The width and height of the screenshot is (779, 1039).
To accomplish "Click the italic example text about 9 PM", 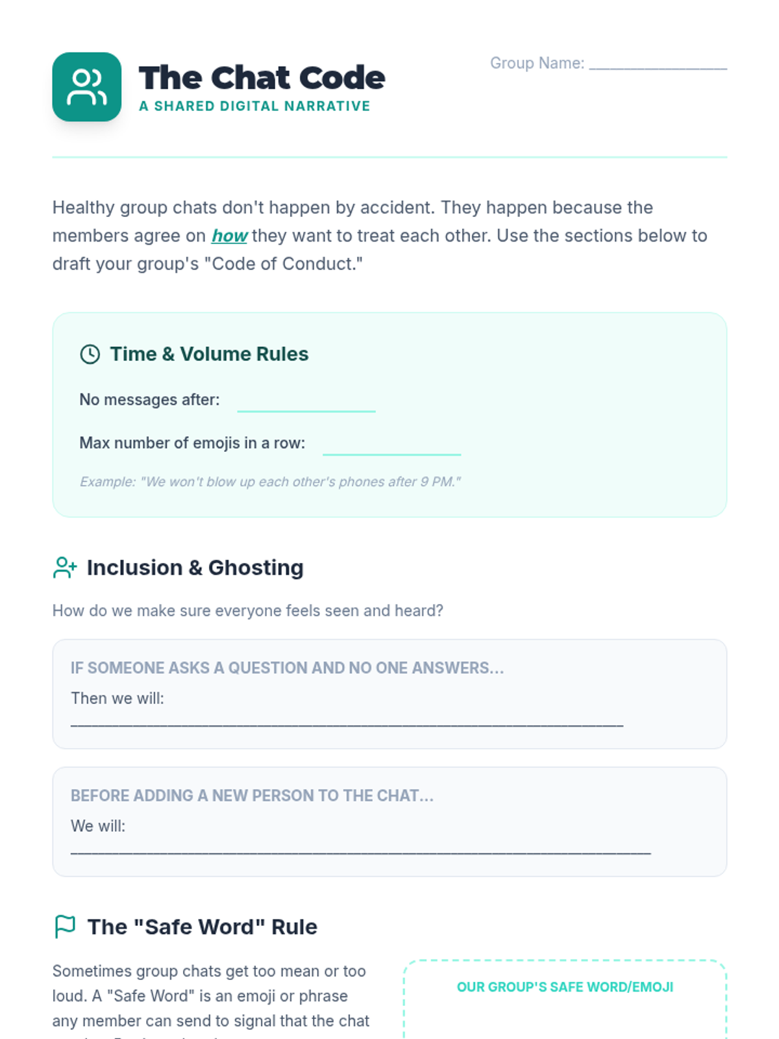I will [270, 482].
